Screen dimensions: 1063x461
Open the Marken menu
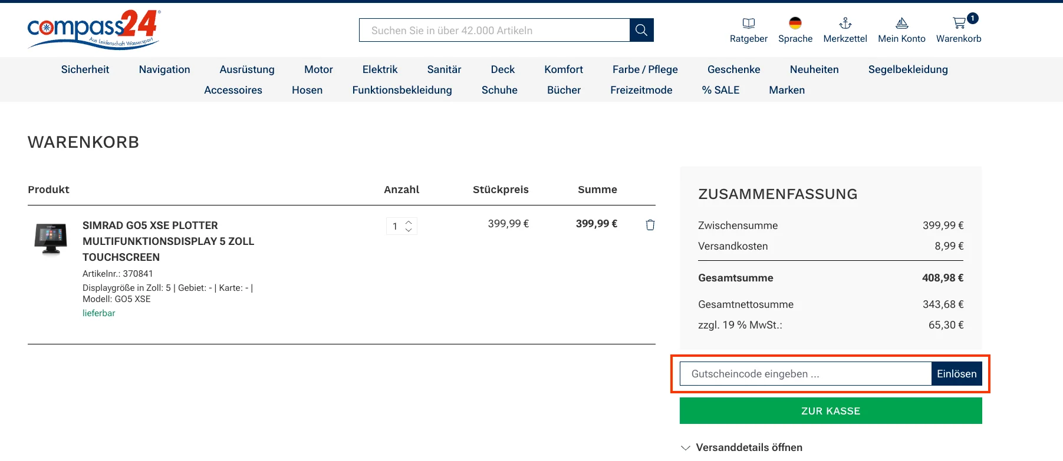pyautogui.click(x=787, y=90)
